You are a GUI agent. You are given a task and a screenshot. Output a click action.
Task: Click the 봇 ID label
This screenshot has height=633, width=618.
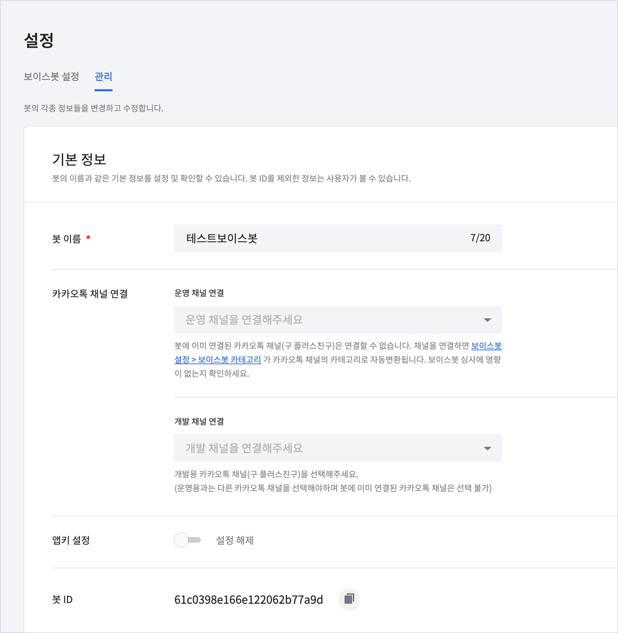62,600
